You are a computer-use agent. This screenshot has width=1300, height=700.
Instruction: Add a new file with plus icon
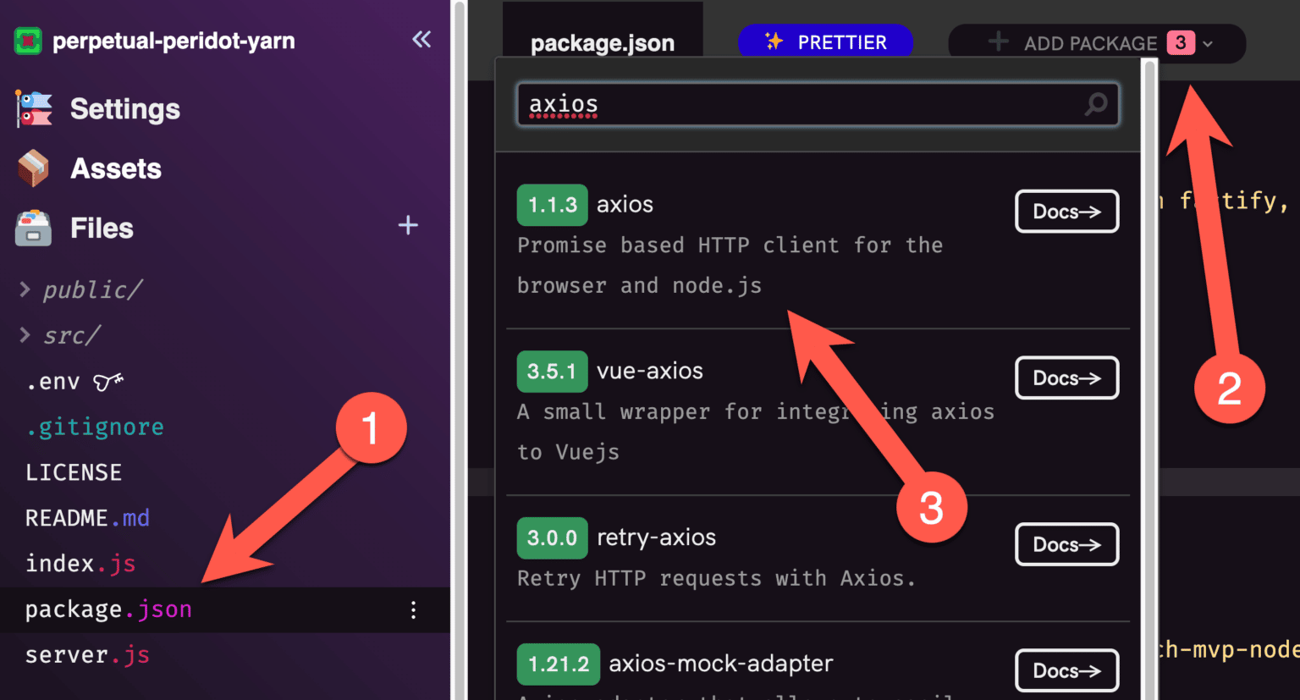click(408, 225)
